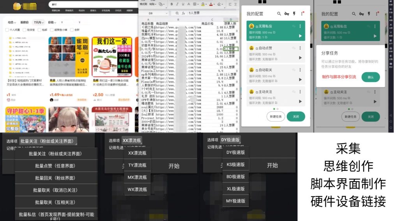This screenshot has height=221, width=399.
Task: Choose KS极速版 from list
Action: tap(236, 164)
